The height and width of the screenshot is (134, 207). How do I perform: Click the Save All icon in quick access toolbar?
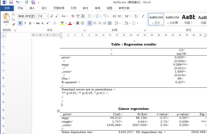pyautogui.click(x=33, y=2)
